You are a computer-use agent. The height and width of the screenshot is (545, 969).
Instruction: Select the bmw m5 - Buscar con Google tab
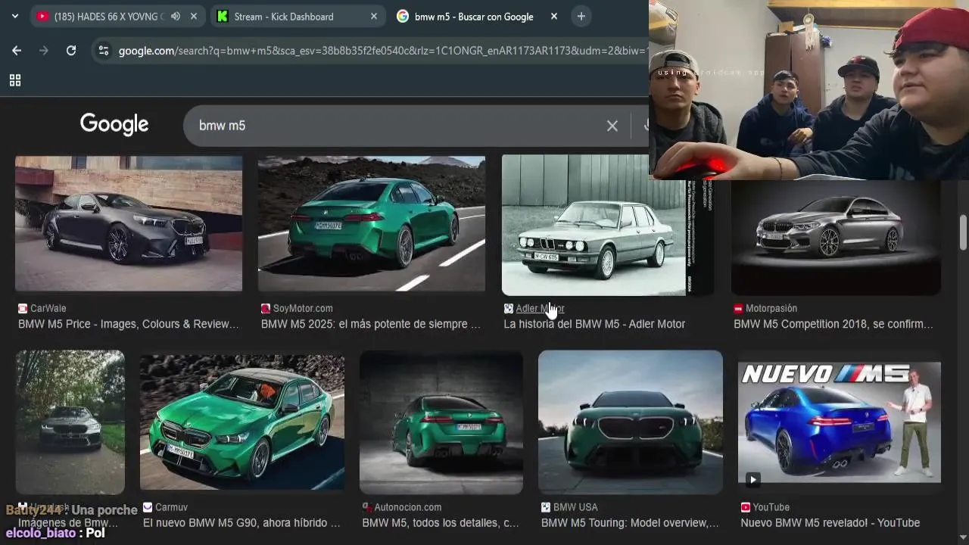(474, 16)
